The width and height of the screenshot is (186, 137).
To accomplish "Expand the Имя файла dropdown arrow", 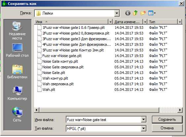I will coord(143,119).
